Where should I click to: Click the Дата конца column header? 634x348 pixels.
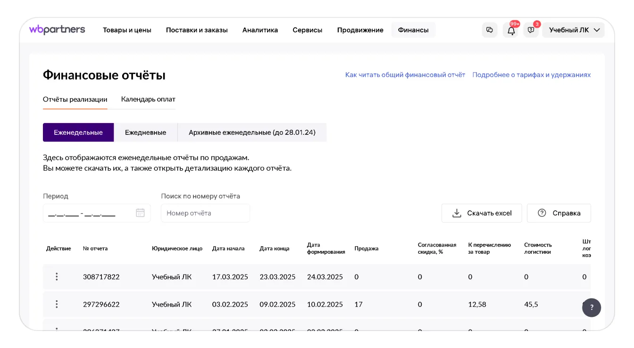pyautogui.click(x=275, y=249)
